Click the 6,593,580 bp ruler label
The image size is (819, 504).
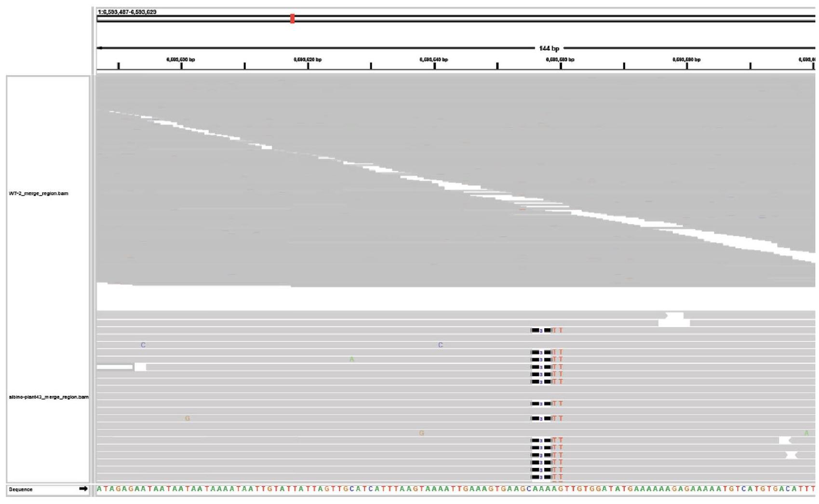[686, 60]
